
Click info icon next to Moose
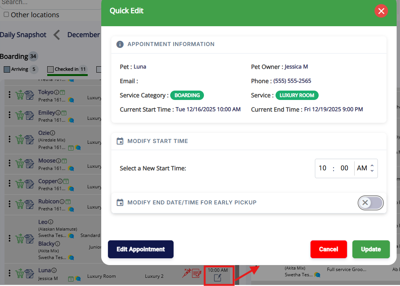[x=58, y=161]
